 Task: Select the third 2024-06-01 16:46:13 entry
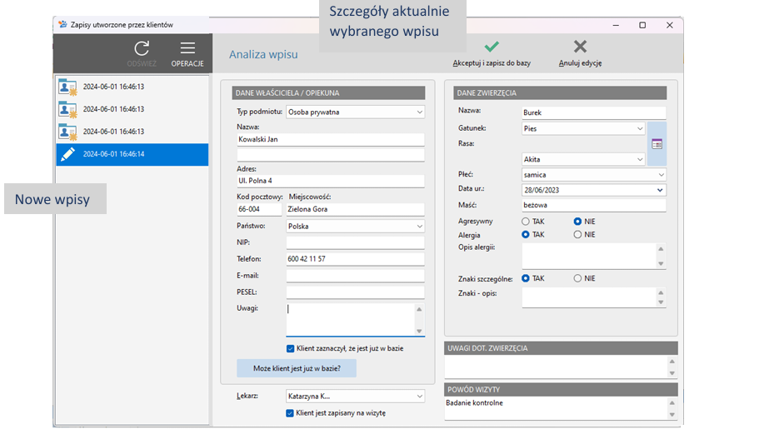point(132,132)
